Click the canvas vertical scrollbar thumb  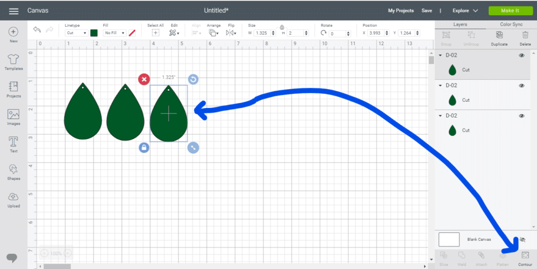pos(431,60)
